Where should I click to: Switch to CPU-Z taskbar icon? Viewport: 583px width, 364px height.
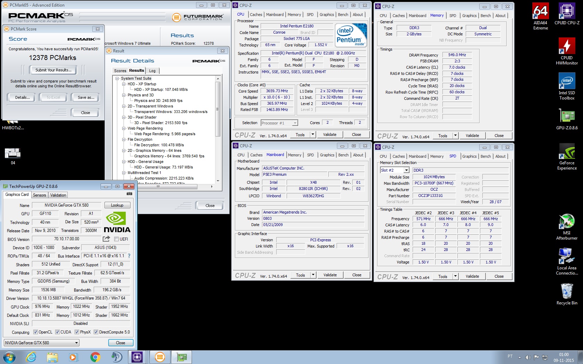137,357
